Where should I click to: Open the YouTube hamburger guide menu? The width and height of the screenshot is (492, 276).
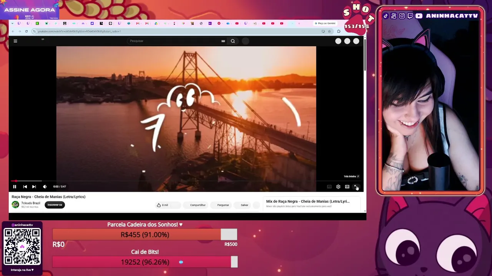click(15, 41)
